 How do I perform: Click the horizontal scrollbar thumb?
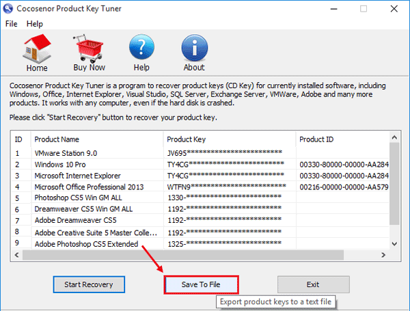[183, 255]
